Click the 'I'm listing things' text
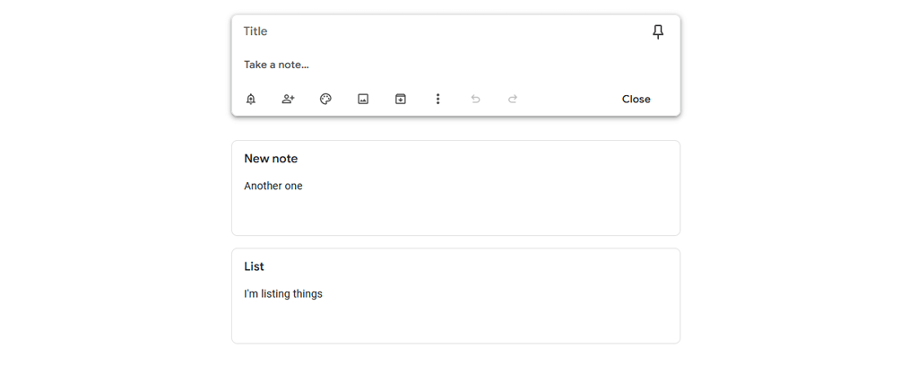 [x=283, y=293]
